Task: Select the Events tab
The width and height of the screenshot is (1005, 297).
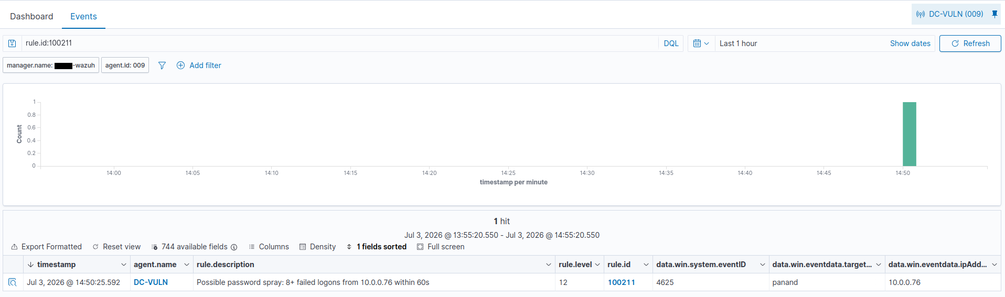Action: pos(83,16)
